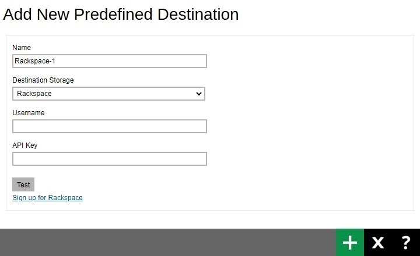Click the Username label

(x=29, y=113)
